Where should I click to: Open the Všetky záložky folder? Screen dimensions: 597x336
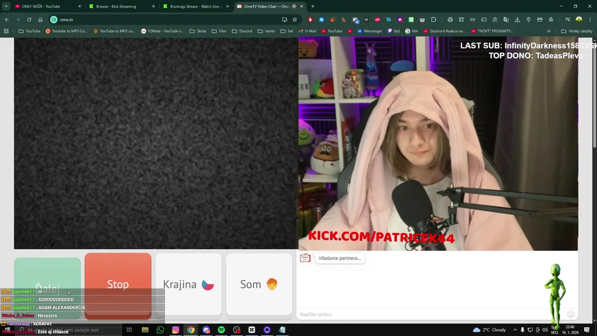tap(577, 31)
